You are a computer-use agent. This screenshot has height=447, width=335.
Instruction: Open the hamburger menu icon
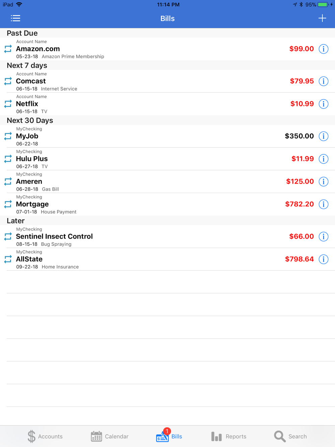[x=15, y=18]
